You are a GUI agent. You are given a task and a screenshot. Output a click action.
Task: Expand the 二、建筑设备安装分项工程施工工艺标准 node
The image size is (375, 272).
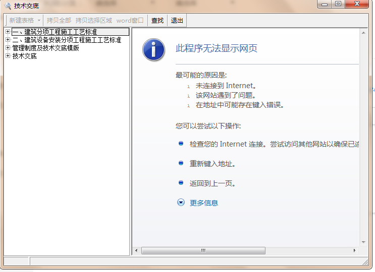[8, 40]
